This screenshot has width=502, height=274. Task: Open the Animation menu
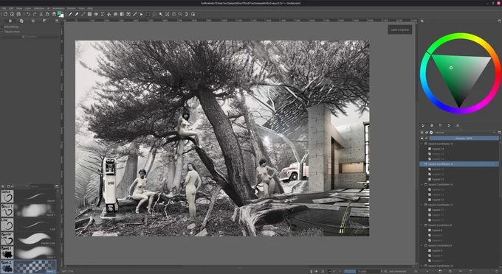[x=58, y=8]
